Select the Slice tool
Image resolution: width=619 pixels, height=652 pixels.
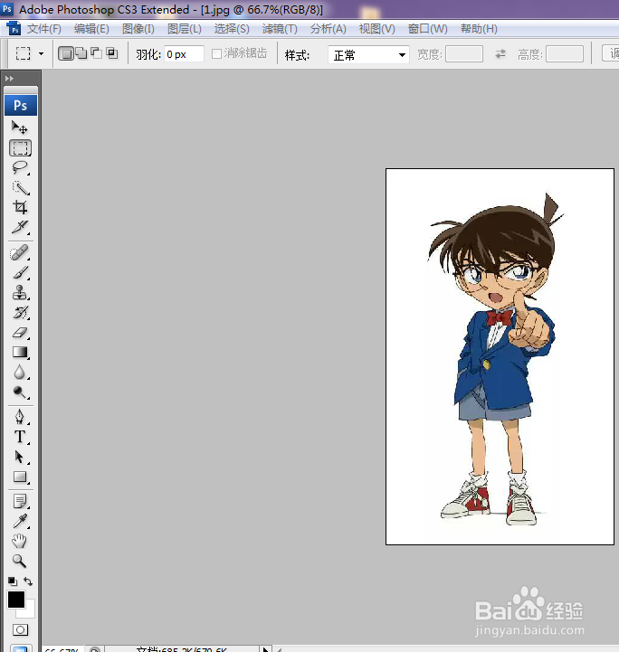20,227
